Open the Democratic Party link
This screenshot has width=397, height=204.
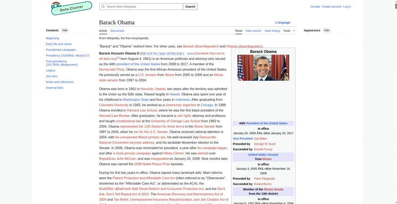(112, 69)
